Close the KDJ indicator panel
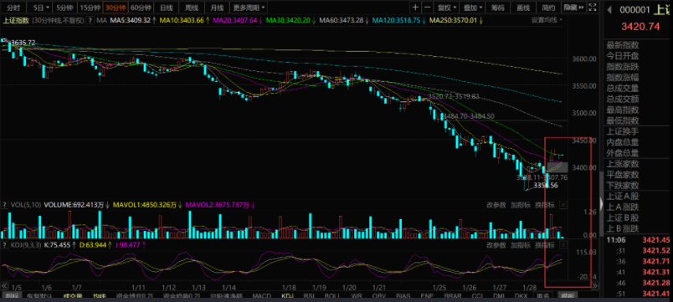 coord(563,245)
